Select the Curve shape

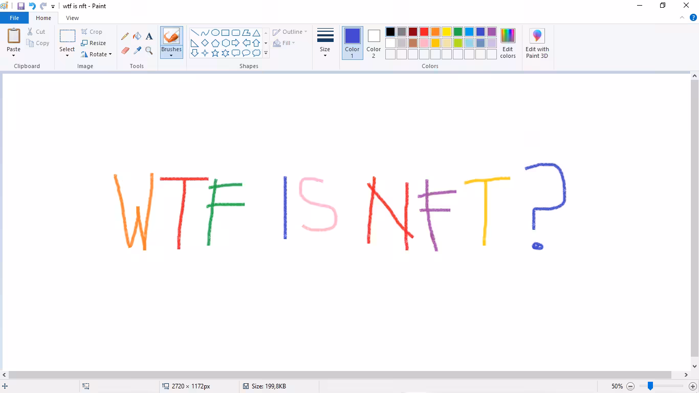[205, 33]
